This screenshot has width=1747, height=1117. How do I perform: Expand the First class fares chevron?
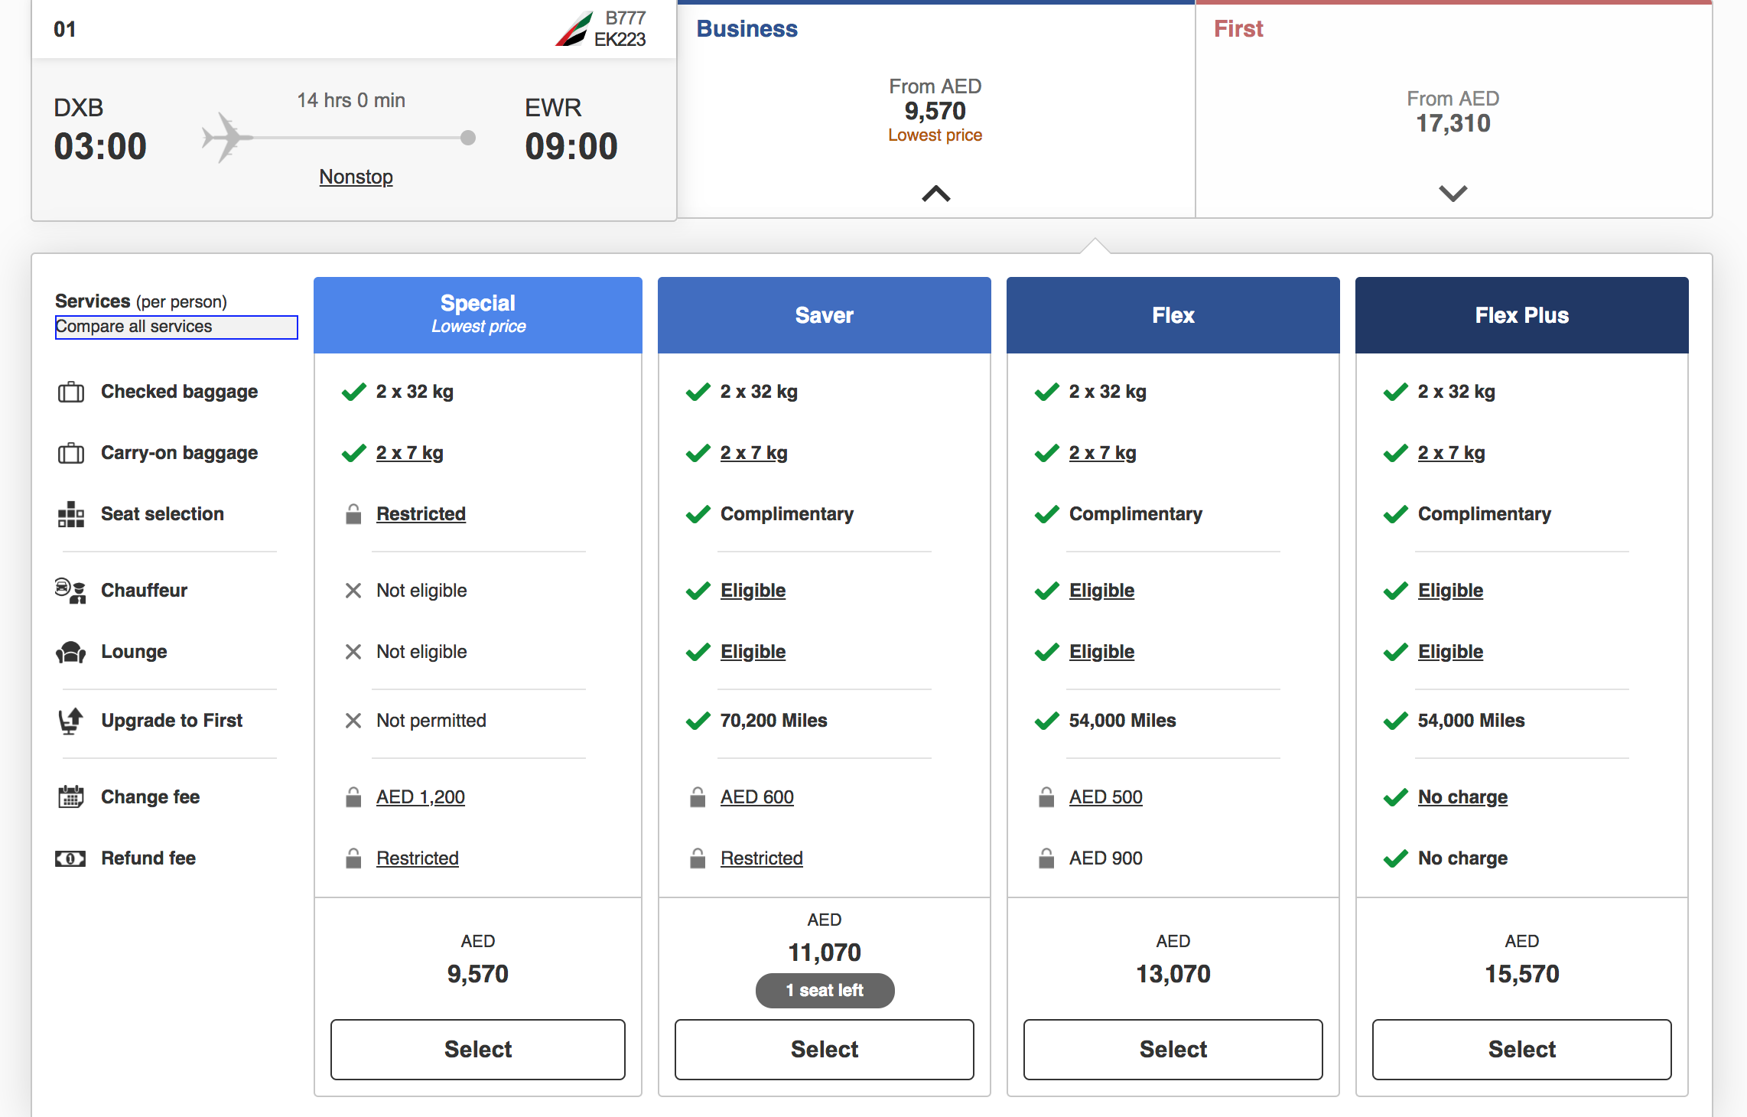(x=1453, y=194)
